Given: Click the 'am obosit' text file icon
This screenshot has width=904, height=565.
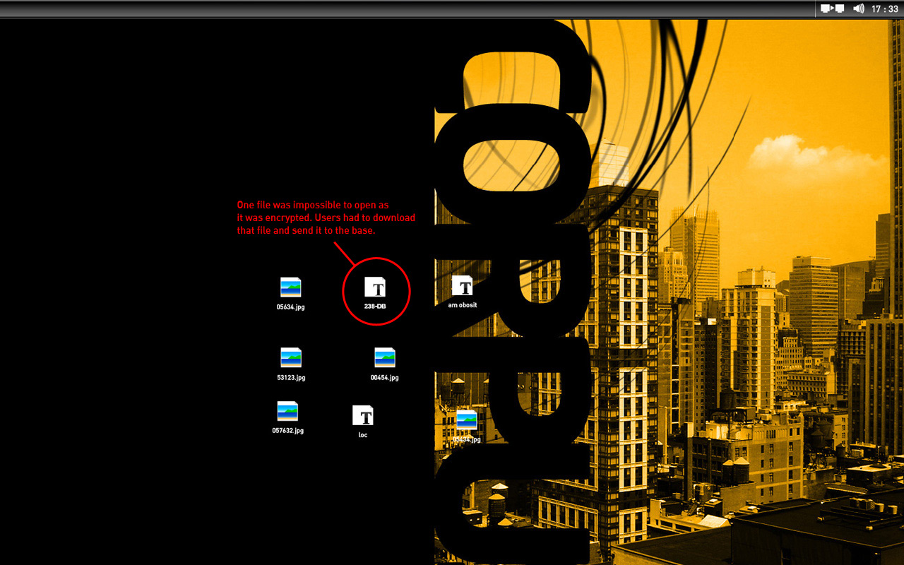Looking at the screenshot, I should coord(462,286).
